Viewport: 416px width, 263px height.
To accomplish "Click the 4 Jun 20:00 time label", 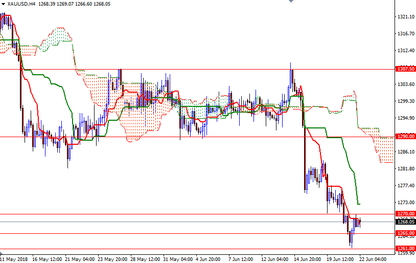I will 207,259.
